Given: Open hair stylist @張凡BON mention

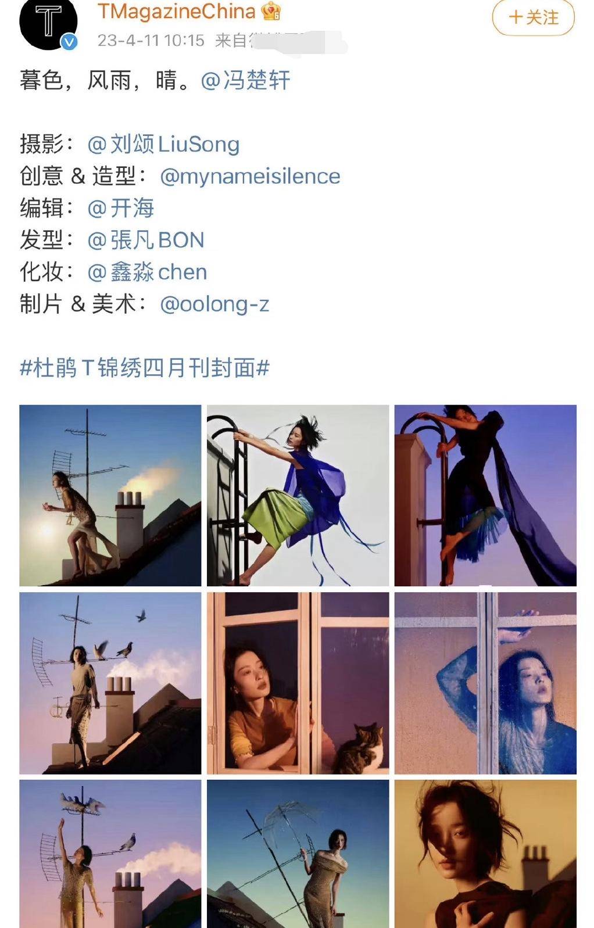Looking at the screenshot, I should 146,240.
